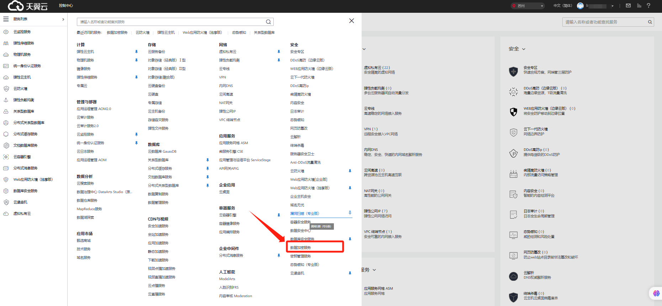Open the user account dropdown arrow
662x306 pixels.
tap(613, 6)
